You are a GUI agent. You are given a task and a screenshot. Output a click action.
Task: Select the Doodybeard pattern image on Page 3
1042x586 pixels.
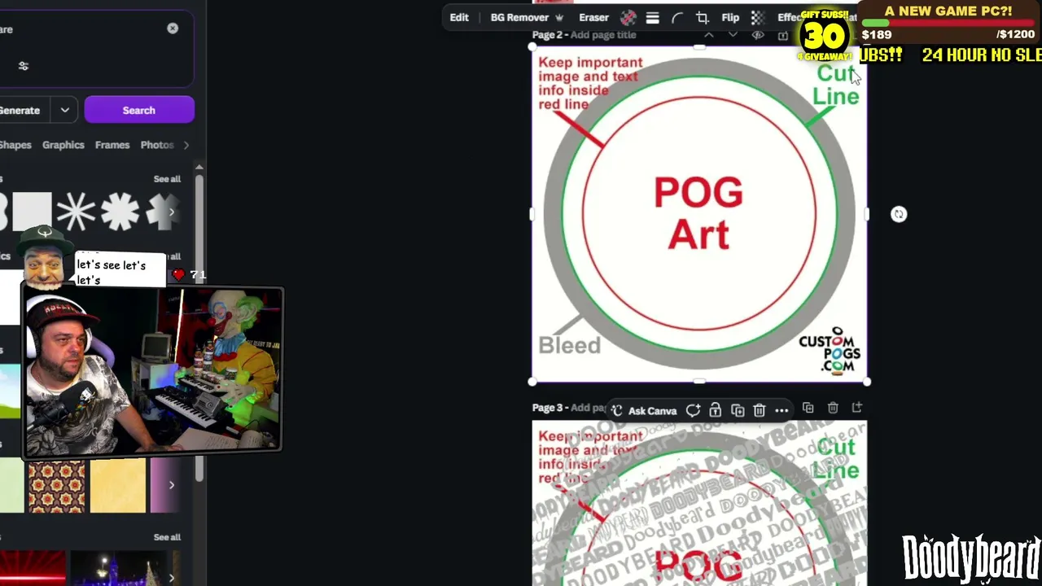[x=699, y=504]
